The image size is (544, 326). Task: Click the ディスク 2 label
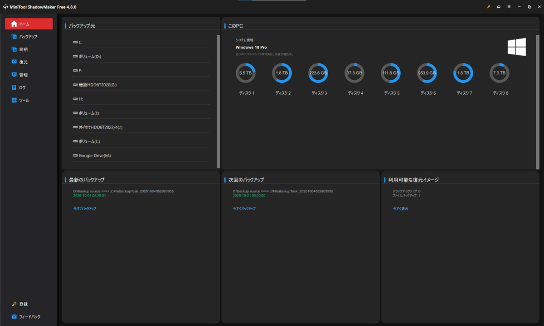[x=283, y=93]
